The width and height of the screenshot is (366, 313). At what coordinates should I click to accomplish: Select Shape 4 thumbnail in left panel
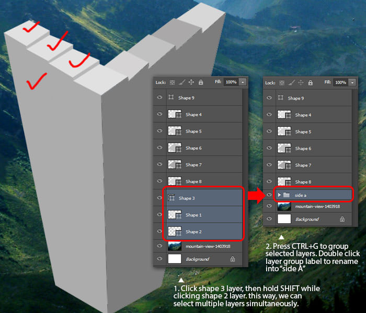tap(175, 114)
